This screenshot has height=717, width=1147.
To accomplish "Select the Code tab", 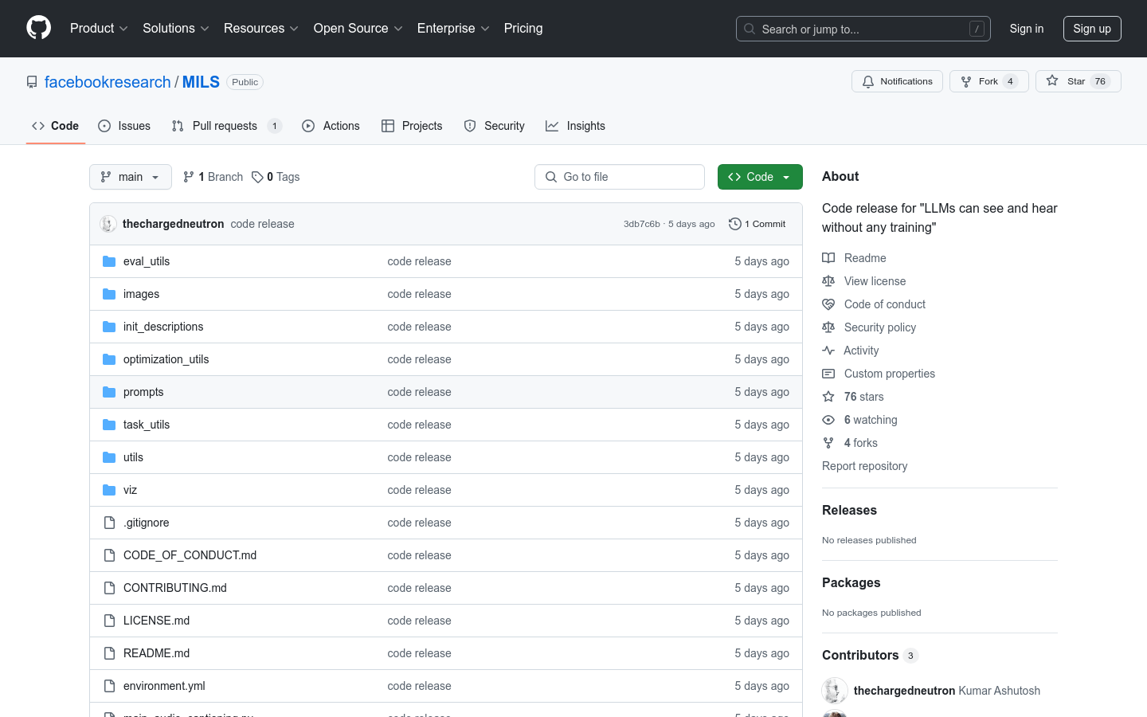I will (x=55, y=126).
